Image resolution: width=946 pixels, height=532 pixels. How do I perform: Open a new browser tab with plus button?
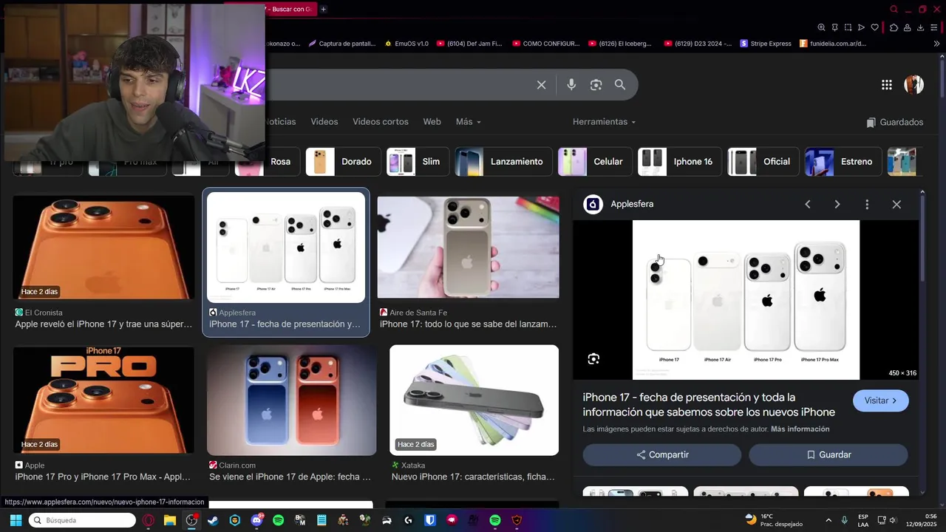323,9
